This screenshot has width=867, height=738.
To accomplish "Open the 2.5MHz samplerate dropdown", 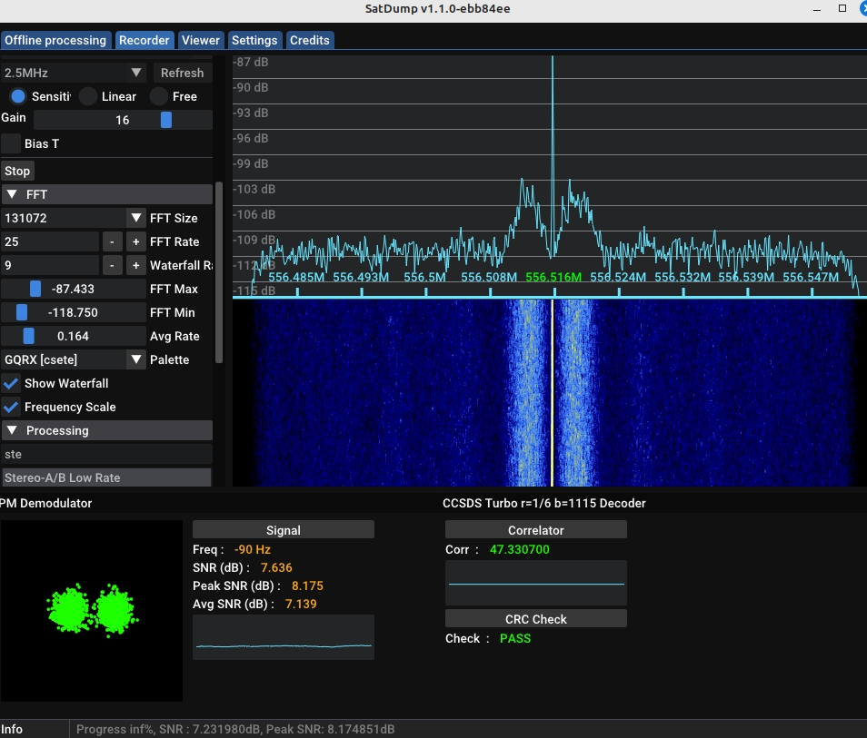I will 136,73.
